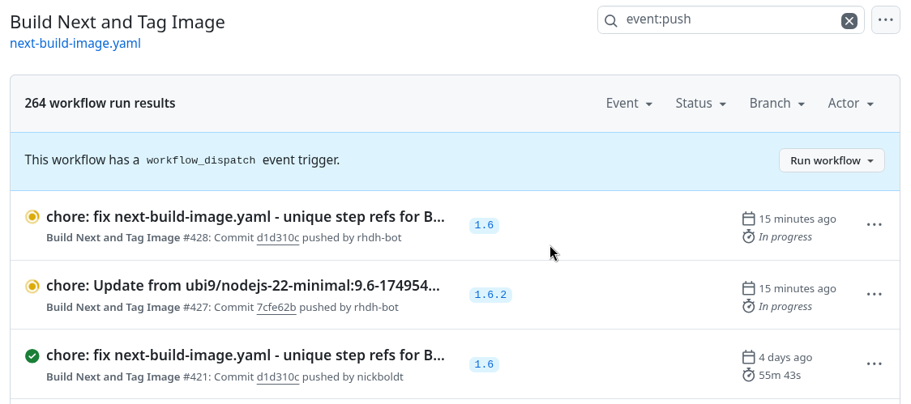Click the in-progress status icon for run #427

(x=32, y=287)
